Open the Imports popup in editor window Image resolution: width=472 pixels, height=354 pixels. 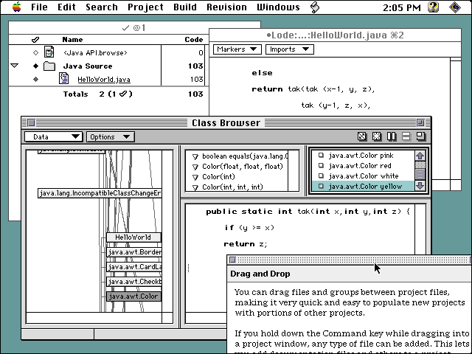pos(290,49)
